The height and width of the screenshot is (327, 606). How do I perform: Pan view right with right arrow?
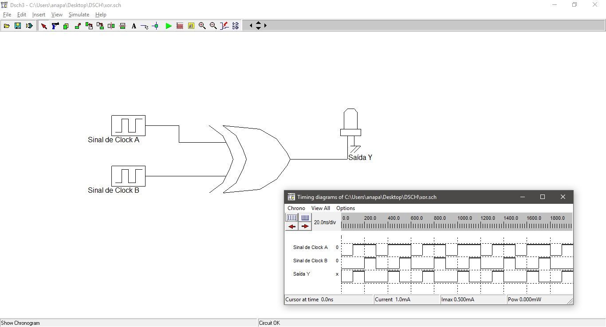265,26
